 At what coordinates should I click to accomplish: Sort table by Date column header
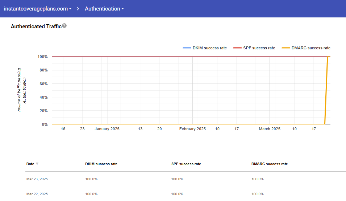click(x=30, y=164)
